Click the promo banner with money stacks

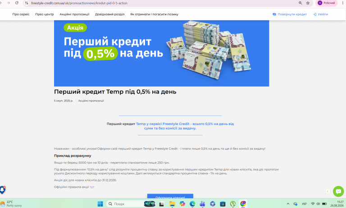(x=162, y=53)
